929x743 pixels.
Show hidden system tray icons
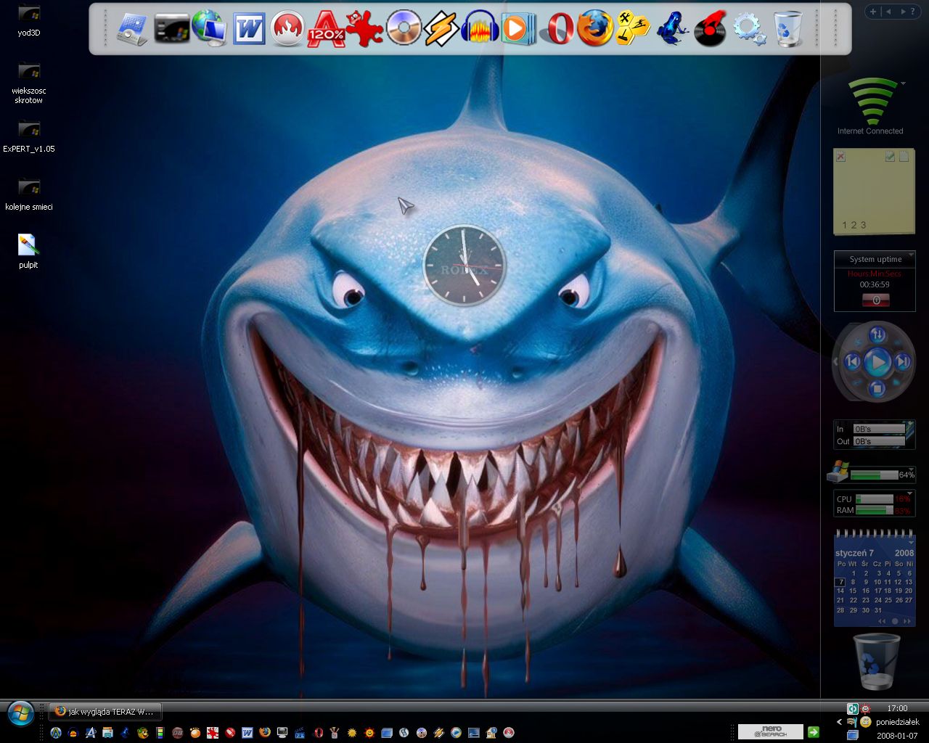point(840,722)
